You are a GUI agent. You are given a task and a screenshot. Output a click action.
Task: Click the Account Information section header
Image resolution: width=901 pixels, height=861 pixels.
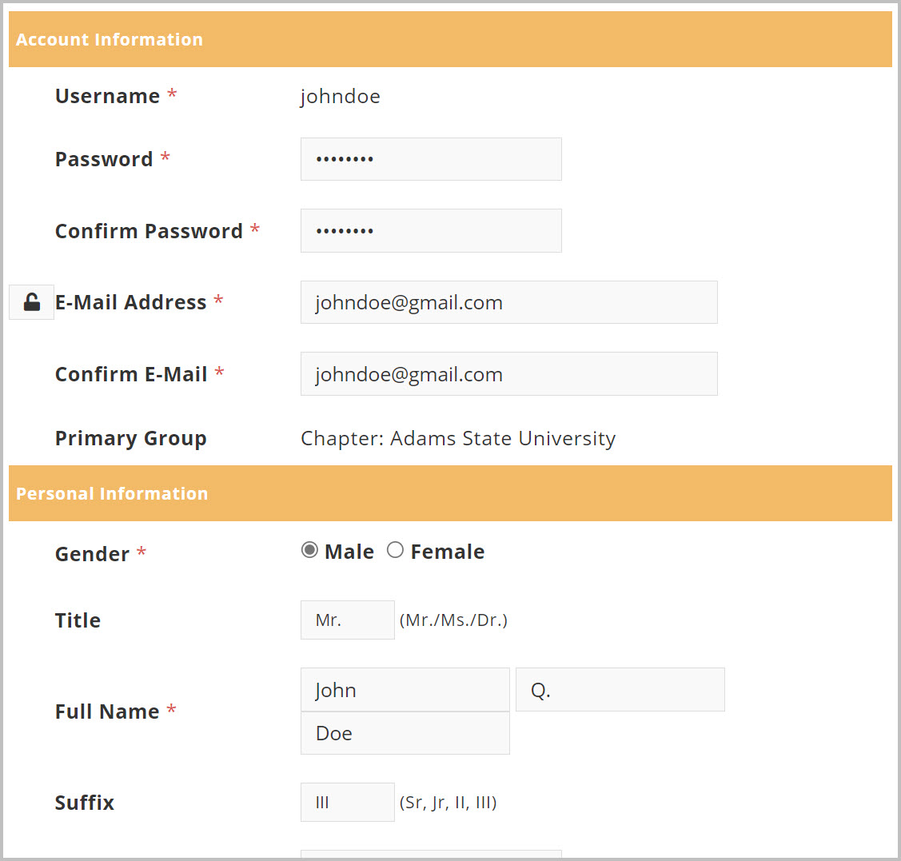coord(110,39)
